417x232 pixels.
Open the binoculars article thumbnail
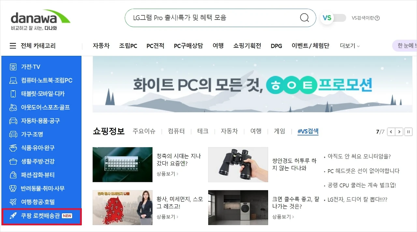(238, 165)
